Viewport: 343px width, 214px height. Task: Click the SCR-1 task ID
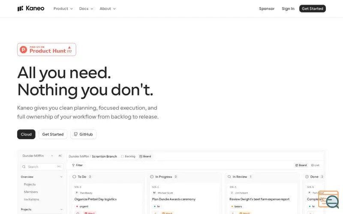155,187
